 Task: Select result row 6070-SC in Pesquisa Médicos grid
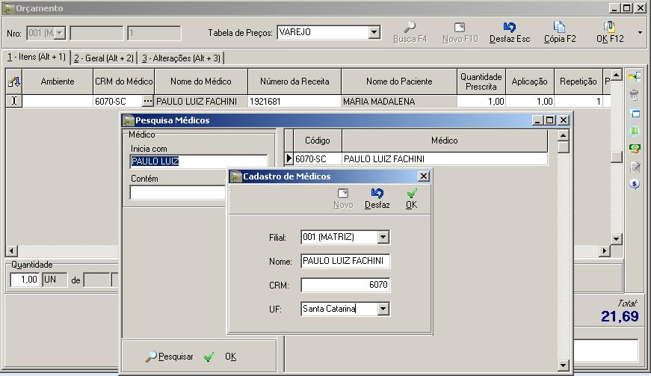click(416, 159)
